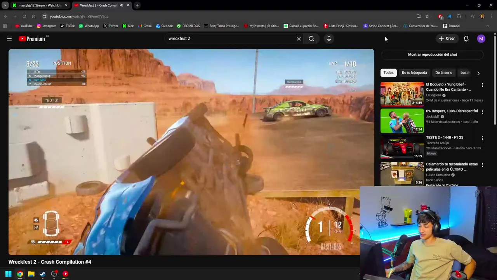Screen dimensions: 497x280
Task: Open options for El Bogueto video
Action: [482, 85]
